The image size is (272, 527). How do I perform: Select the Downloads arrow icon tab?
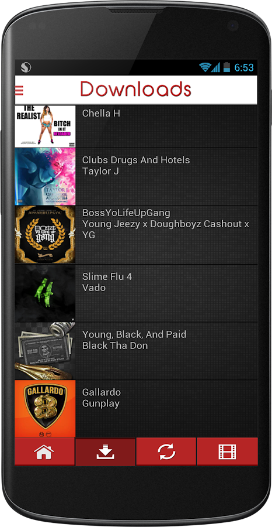tap(105, 451)
